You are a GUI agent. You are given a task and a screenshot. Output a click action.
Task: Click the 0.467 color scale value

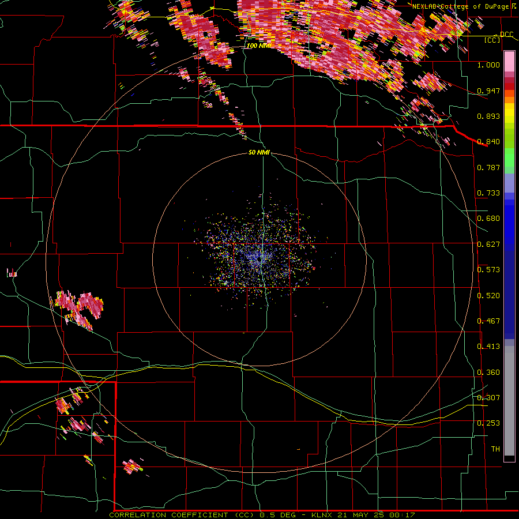pyautogui.click(x=488, y=321)
